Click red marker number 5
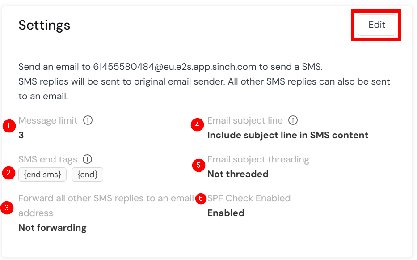The width and height of the screenshot is (417, 260). (198, 165)
